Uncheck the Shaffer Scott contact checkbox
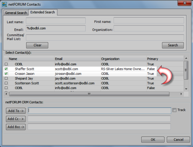 pos(6,69)
